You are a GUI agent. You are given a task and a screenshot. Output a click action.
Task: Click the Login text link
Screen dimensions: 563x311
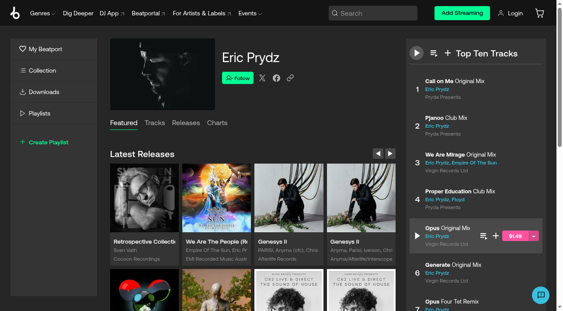515,13
